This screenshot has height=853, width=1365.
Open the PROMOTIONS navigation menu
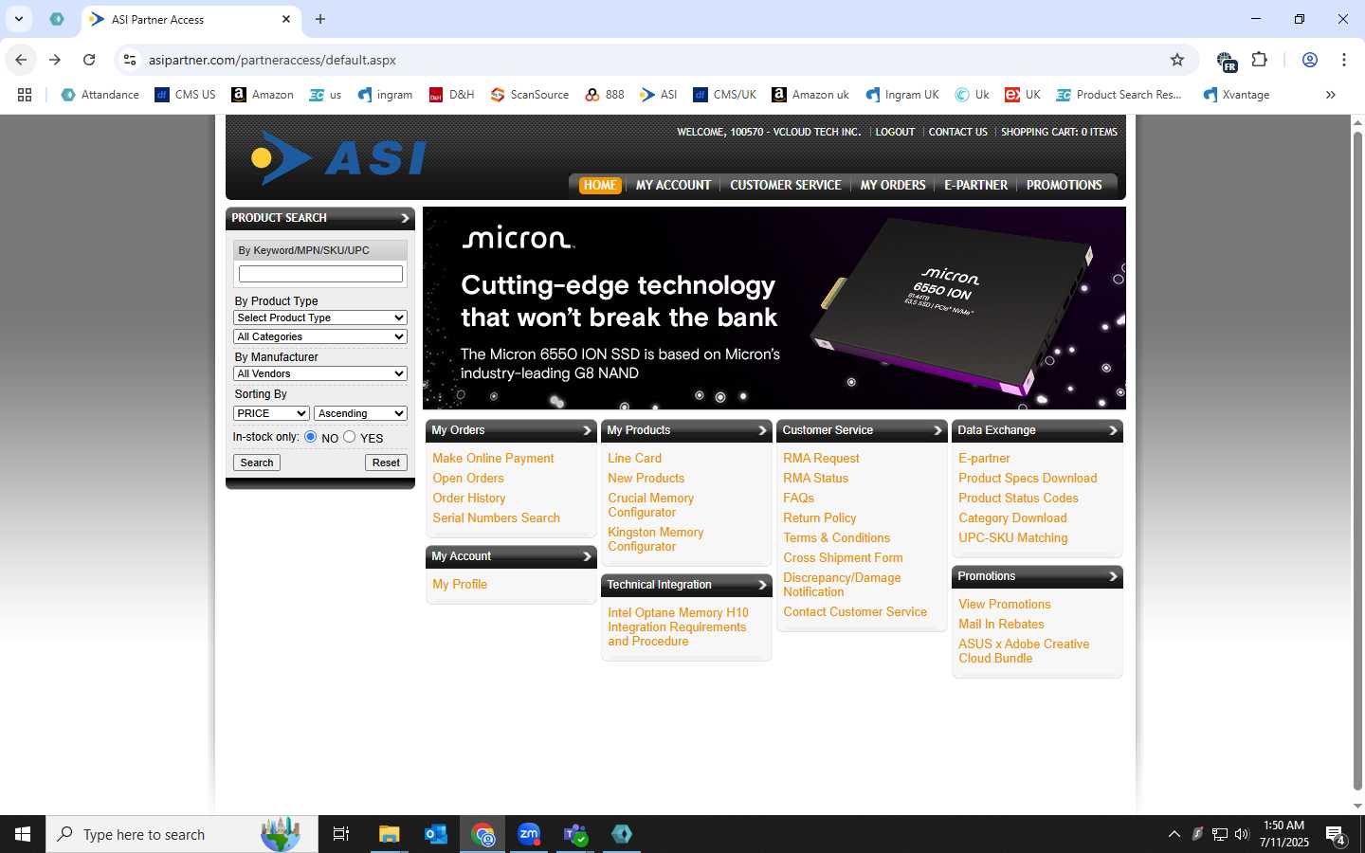click(x=1064, y=185)
